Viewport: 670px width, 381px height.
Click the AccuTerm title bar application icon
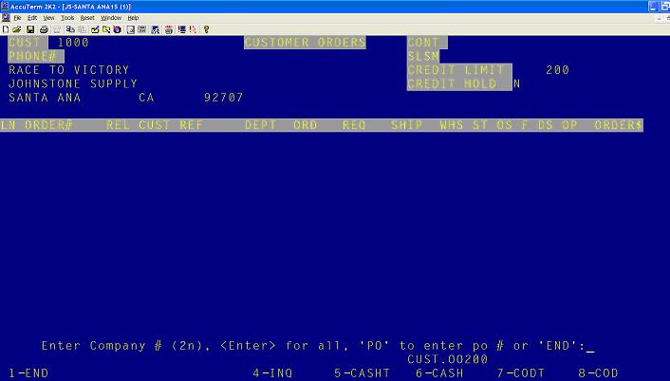5,7
